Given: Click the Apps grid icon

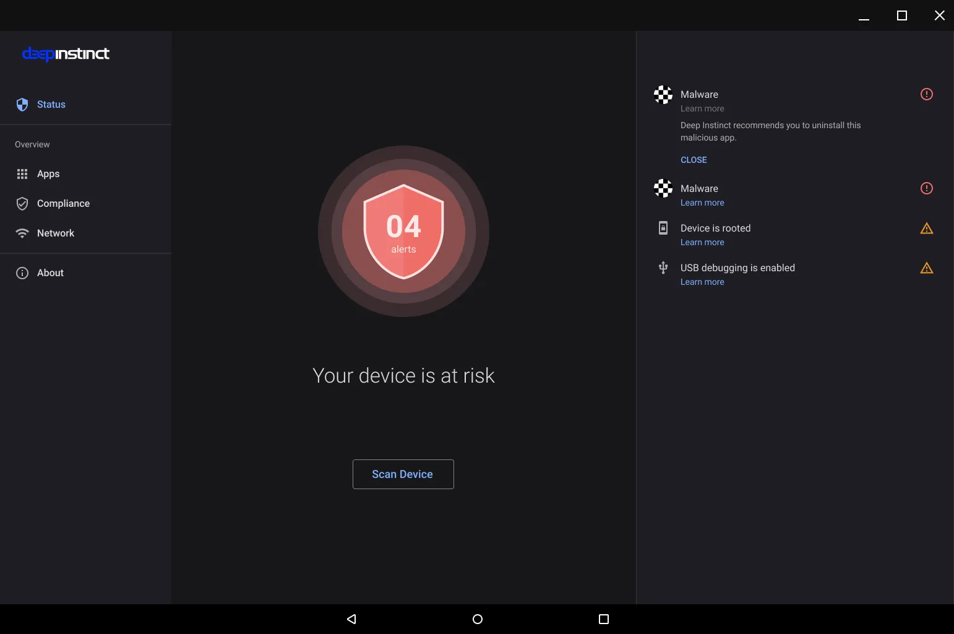Looking at the screenshot, I should click(22, 174).
